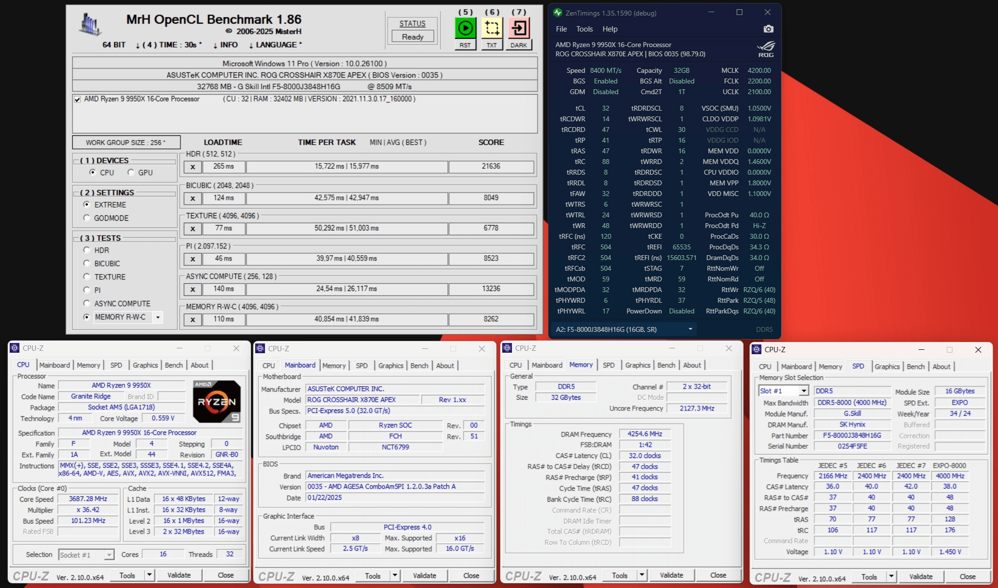The width and height of the screenshot is (998, 588).
Task: Open the INFO menu in benchmark
Action: pos(225,45)
